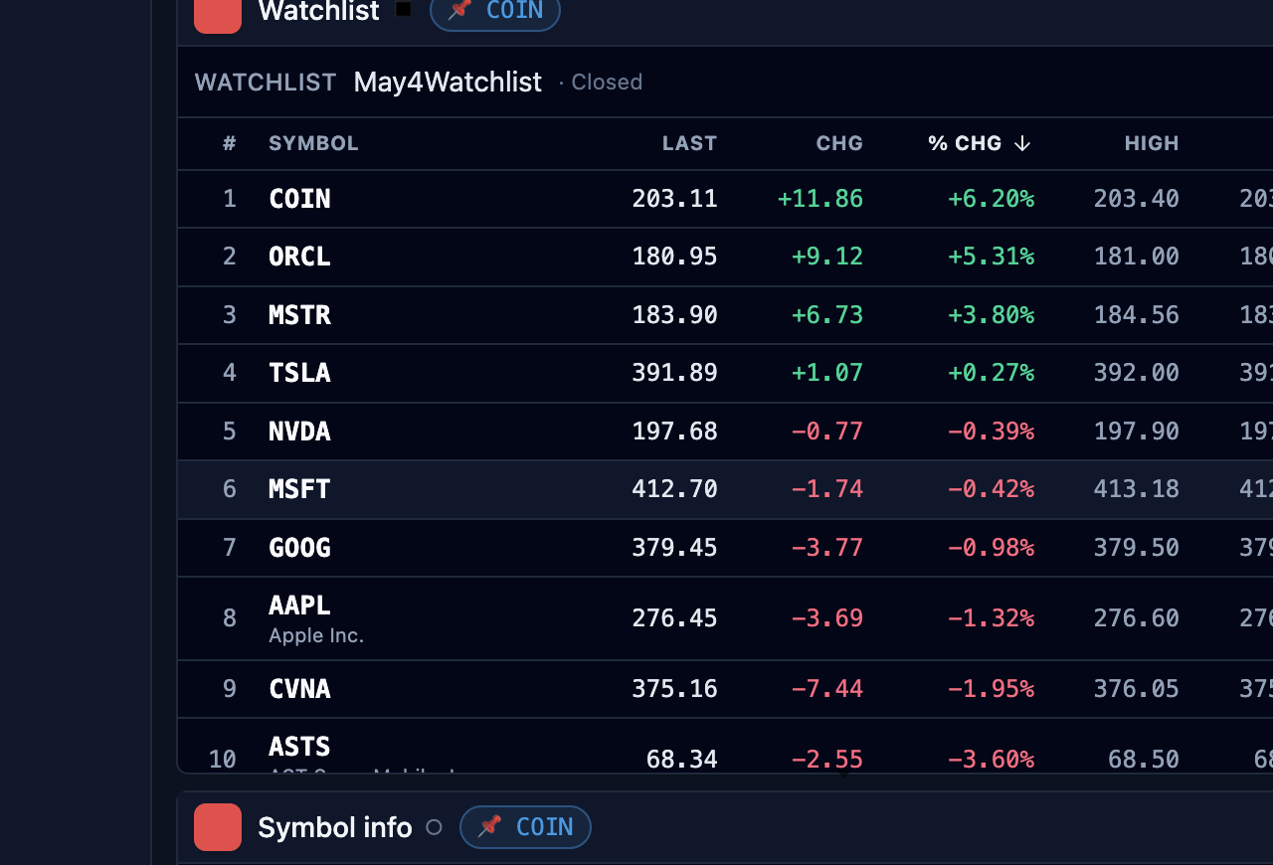This screenshot has height=865, width=1273.
Task: Click the WATCHLIST label
Action: 266,82
